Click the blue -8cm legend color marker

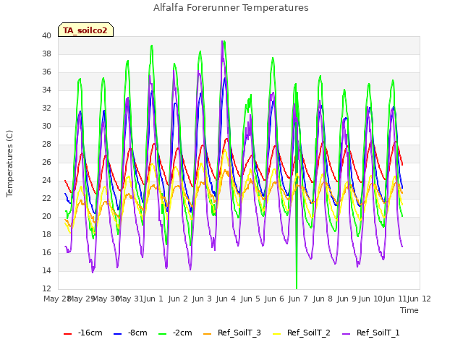pyautogui.click(x=117, y=334)
